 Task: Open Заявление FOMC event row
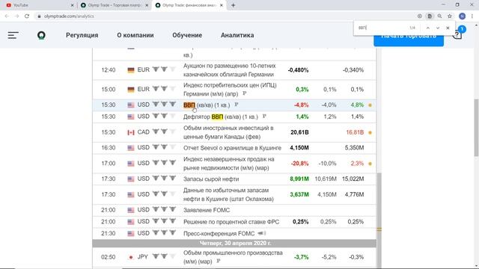click(x=234, y=210)
